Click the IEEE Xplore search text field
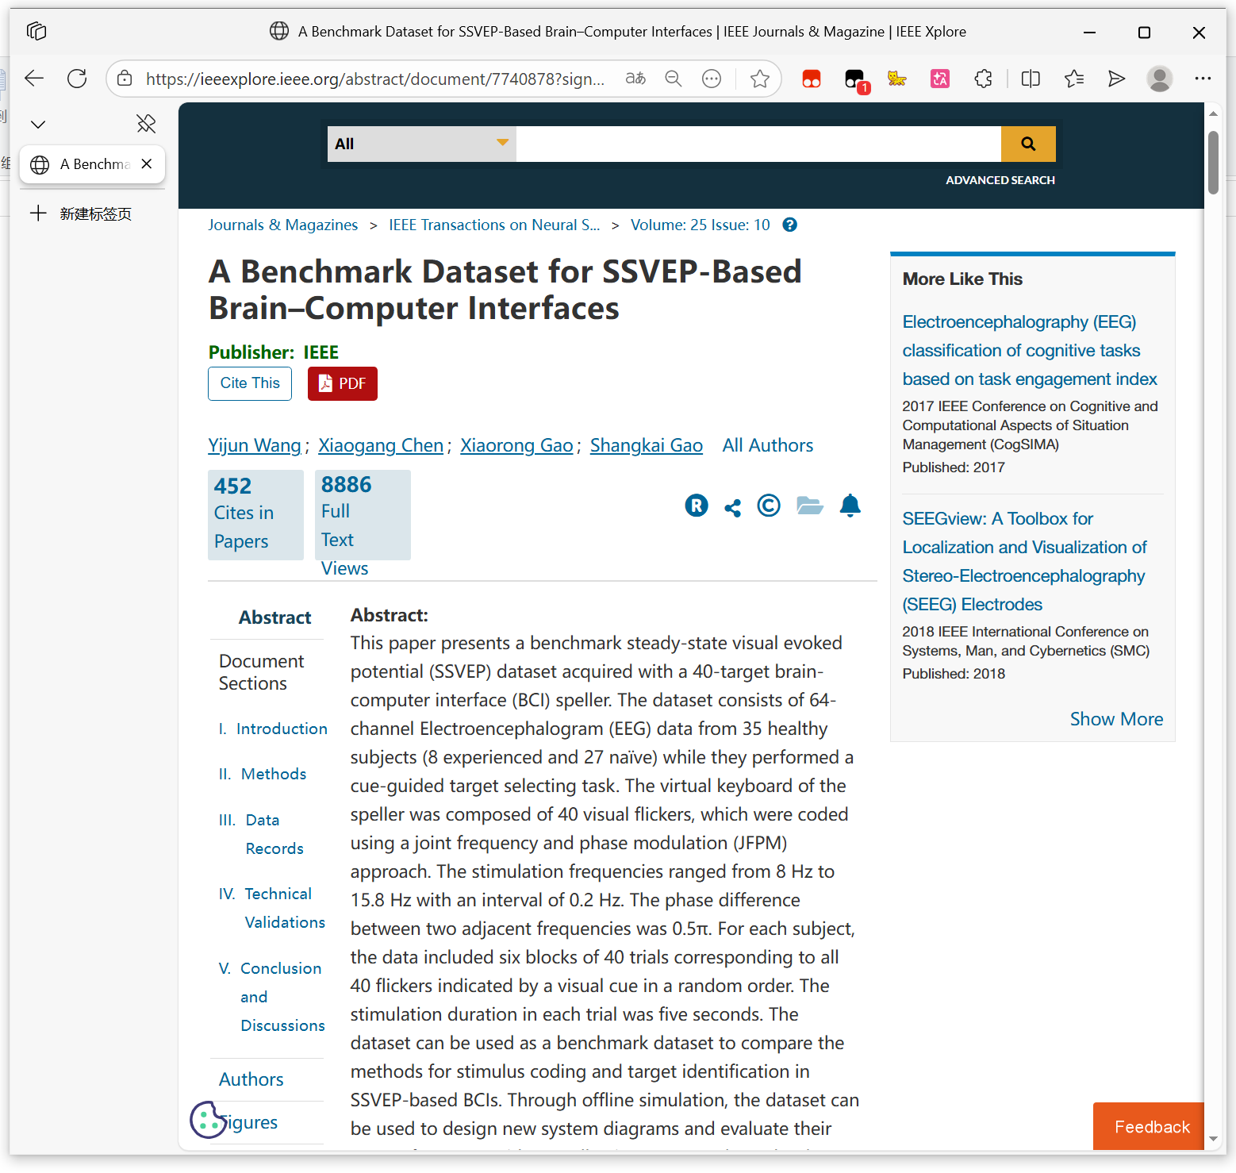 pyautogui.click(x=758, y=144)
